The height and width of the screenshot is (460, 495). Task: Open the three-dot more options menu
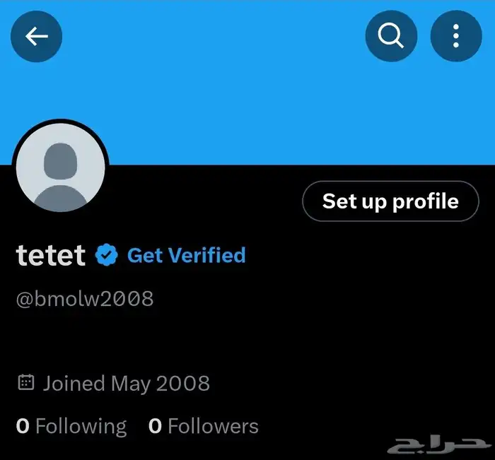tap(456, 36)
